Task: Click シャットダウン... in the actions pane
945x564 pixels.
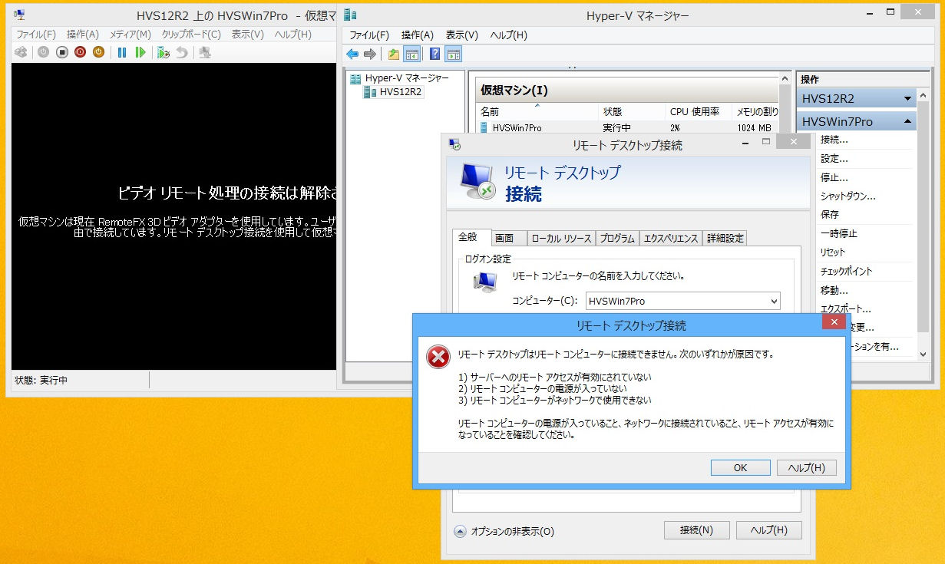Action: pyautogui.click(x=848, y=196)
